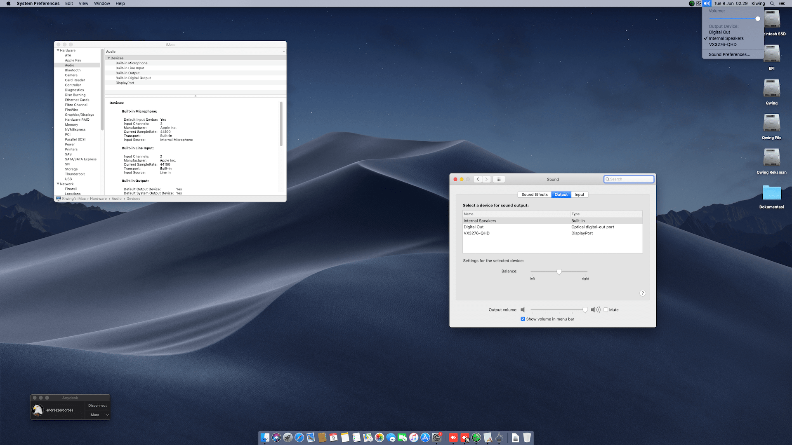This screenshot has height=445, width=792.
Task: Click the show-all grid icon in Sound window
Action: [x=499, y=179]
